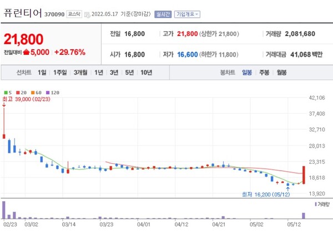Open the 기업개요 dropdown
This screenshot has height=233, width=333.
[x=187, y=14]
